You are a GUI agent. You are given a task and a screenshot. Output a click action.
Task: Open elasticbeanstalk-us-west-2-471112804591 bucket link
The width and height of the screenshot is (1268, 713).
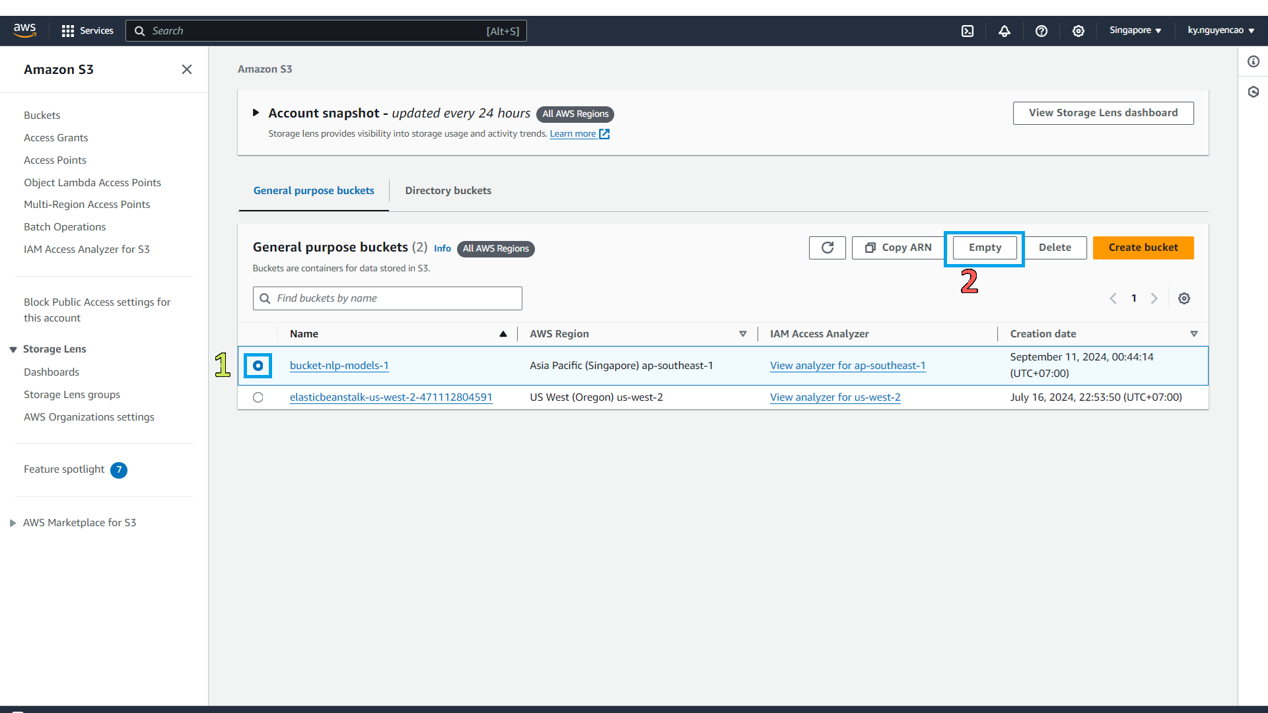(x=391, y=397)
